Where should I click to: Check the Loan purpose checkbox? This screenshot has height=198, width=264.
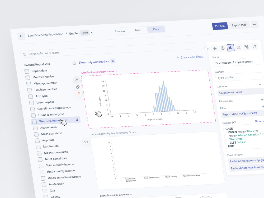(31, 103)
